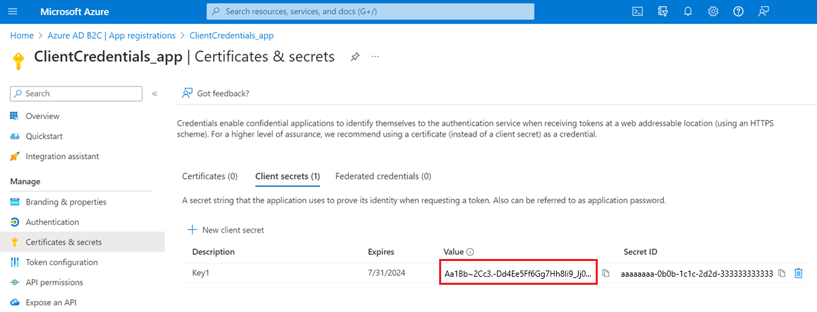Open API permissions in the sidebar
817x312 pixels.
[x=54, y=282]
